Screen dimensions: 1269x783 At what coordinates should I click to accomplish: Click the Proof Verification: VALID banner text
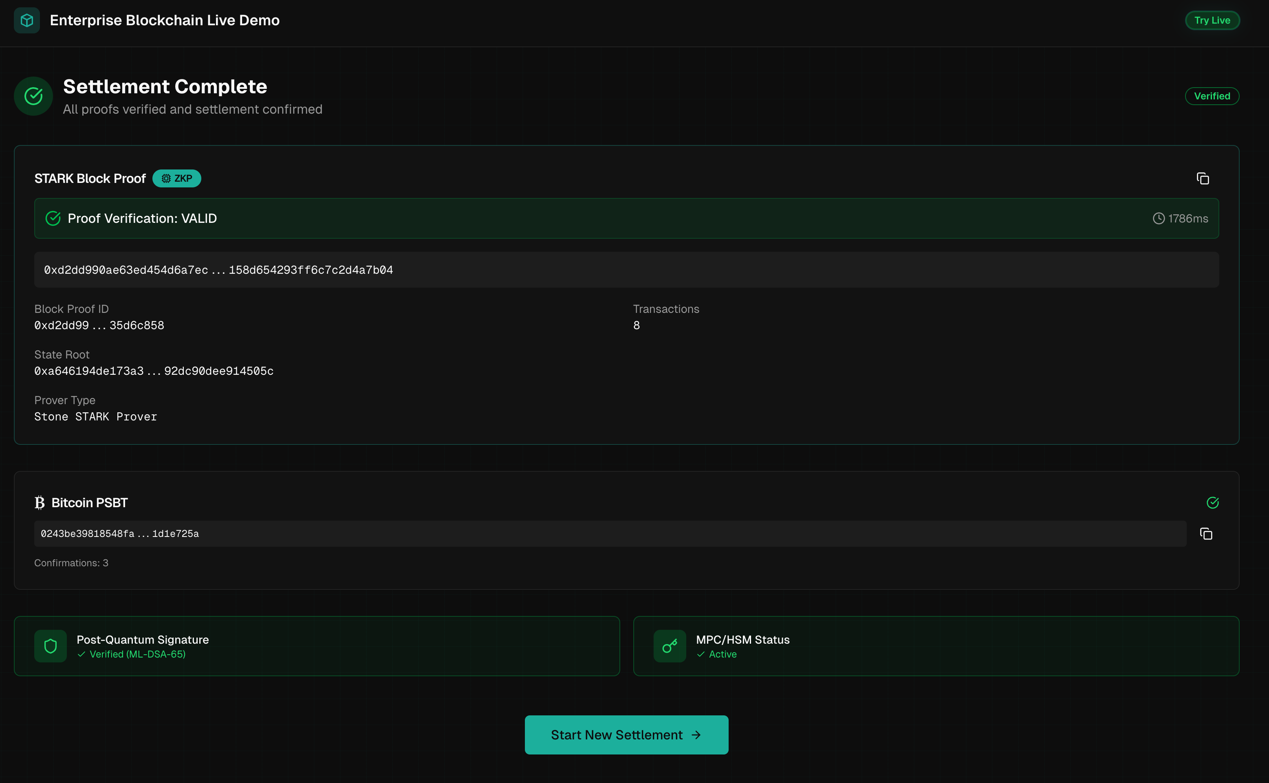[x=142, y=218]
